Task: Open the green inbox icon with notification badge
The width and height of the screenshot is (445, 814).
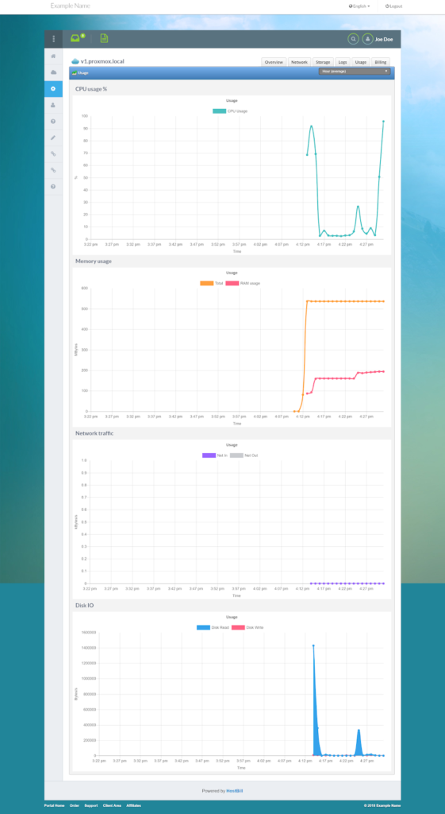Action: click(x=76, y=38)
